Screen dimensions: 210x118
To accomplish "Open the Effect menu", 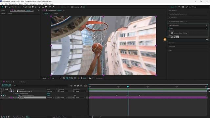I will [26, 4].
